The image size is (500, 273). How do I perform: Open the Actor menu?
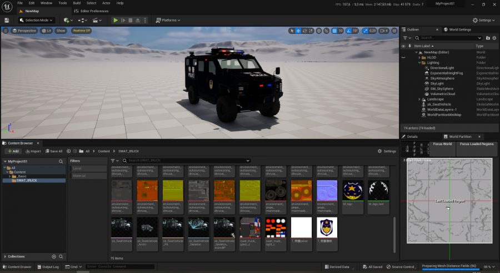[x=106, y=3]
